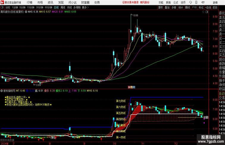
Task: Add stock via +自选 button
Action: 208,7
